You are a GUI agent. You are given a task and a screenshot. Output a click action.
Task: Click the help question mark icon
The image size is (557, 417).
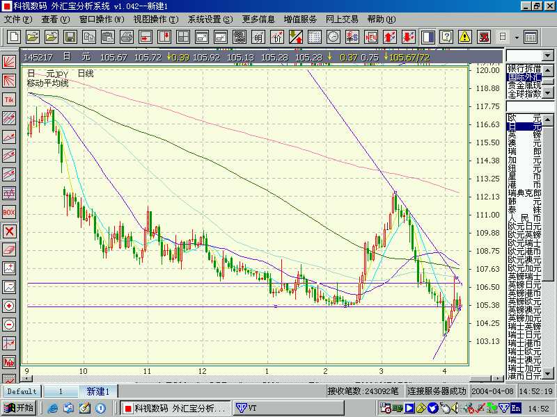446,37
